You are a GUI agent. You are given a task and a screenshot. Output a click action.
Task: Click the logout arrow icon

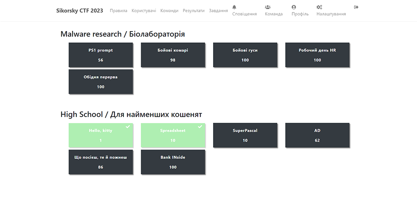tap(356, 7)
